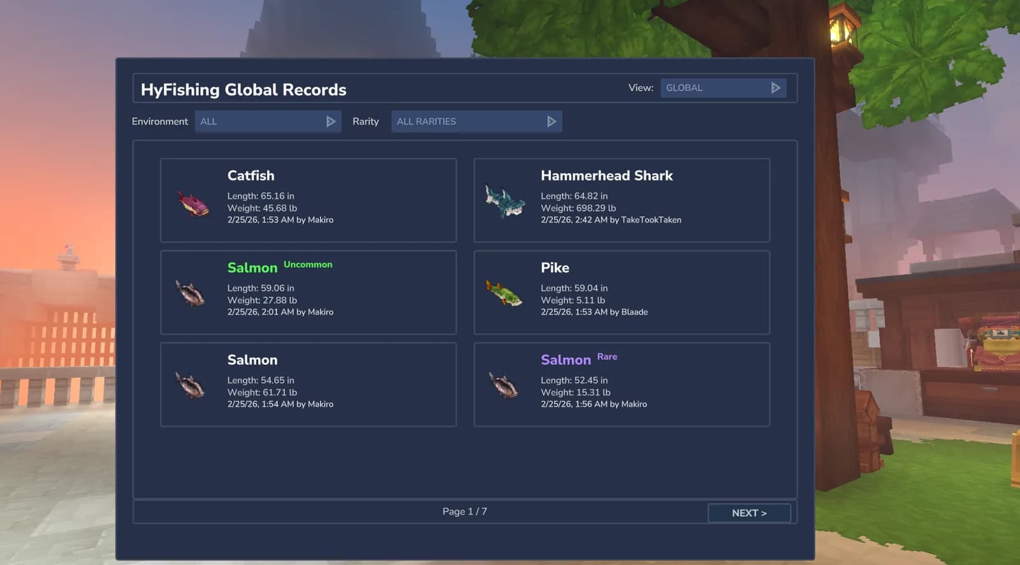Click 2/25/26, 1:53 AM by Blaade
1020x565 pixels.
click(594, 312)
